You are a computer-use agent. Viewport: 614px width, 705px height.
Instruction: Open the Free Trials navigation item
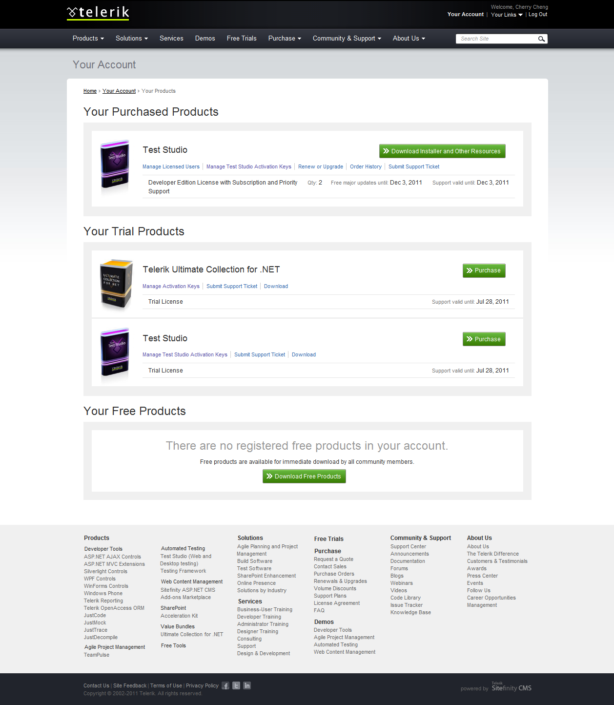point(242,38)
